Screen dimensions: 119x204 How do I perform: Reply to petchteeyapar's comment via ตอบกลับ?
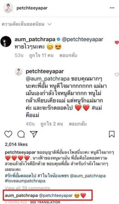77,124
